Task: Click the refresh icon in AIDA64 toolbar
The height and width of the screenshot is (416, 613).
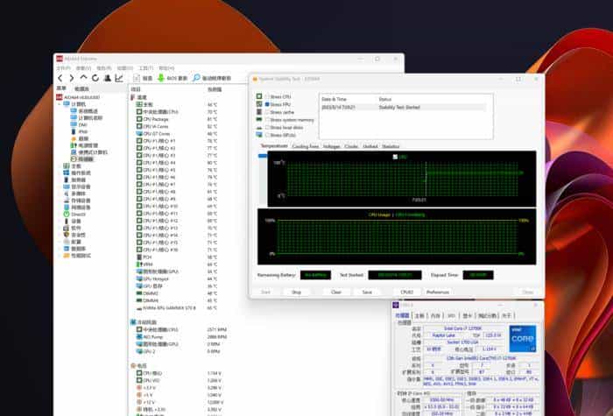Action: (x=95, y=78)
